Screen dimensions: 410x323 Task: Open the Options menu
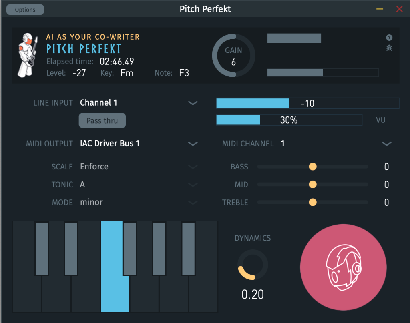[x=25, y=9]
